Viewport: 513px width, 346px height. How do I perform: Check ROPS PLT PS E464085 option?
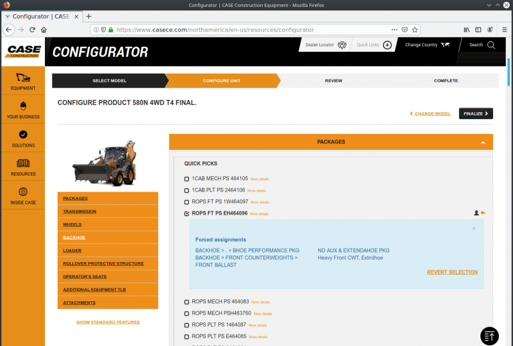pyautogui.click(x=187, y=337)
